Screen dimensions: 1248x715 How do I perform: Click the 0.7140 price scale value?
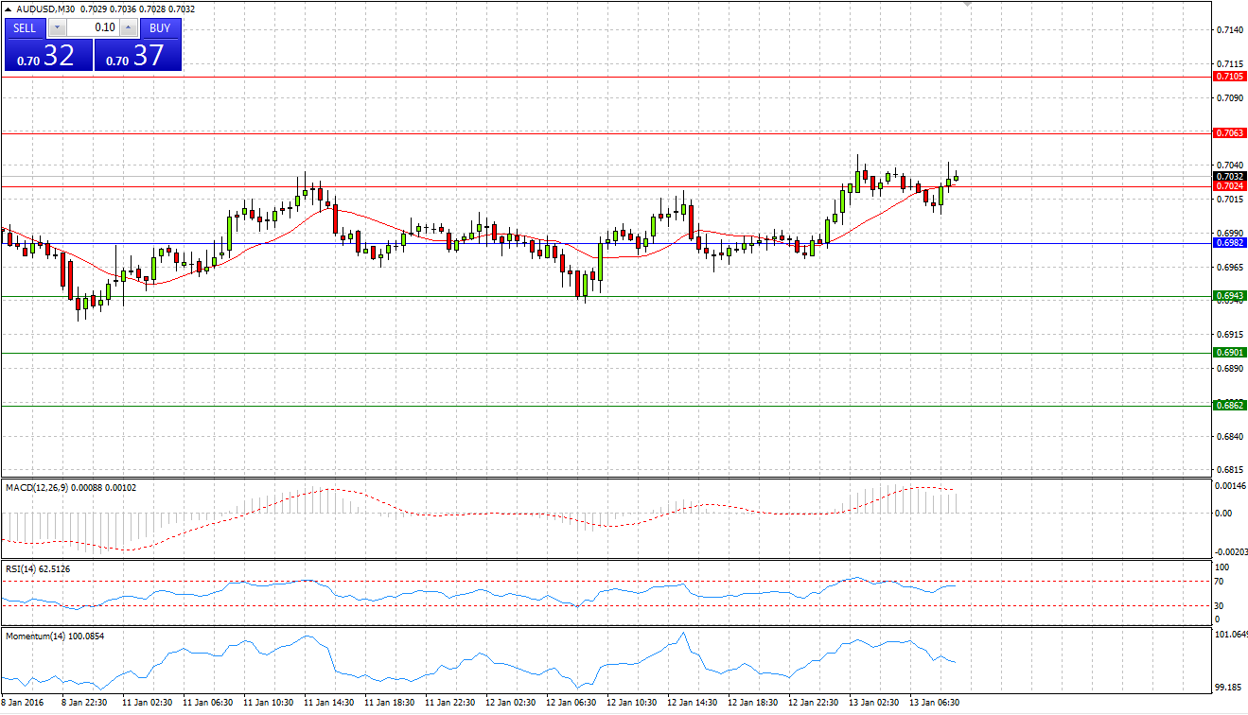pyautogui.click(x=1229, y=30)
